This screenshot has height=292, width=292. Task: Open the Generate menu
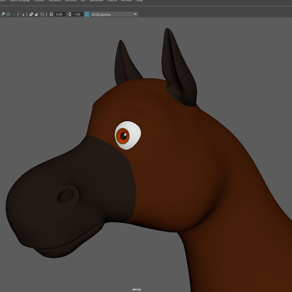[x=96, y=1]
